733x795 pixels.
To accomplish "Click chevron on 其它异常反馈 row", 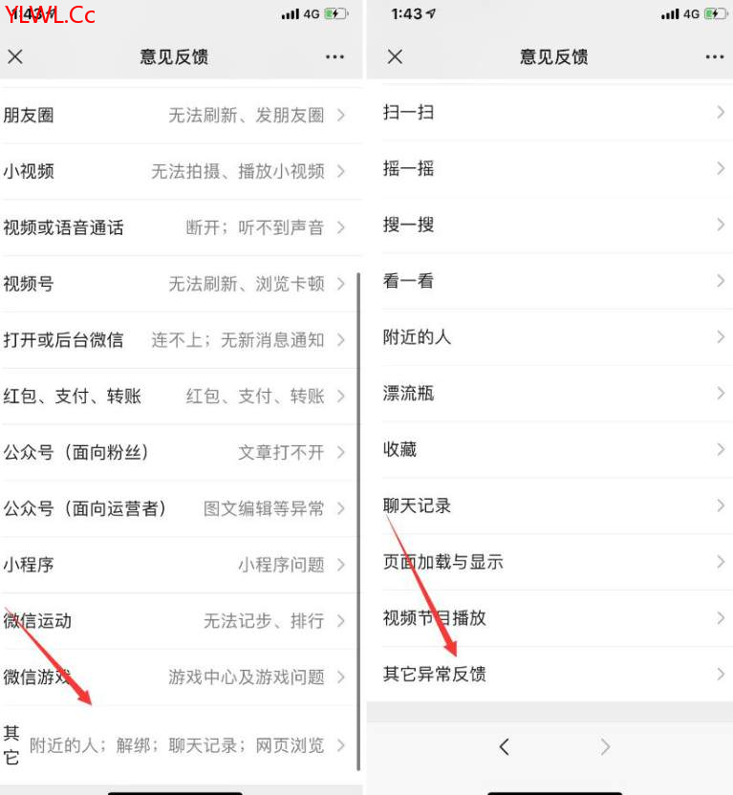I will pos(721,675).
